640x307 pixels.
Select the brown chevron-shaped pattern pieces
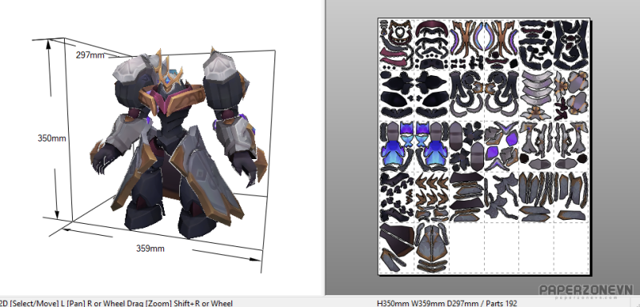432,197
